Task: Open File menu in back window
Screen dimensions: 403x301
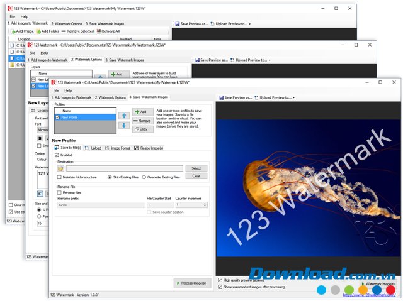Action: pyautogui.click(x=13, y=17)
